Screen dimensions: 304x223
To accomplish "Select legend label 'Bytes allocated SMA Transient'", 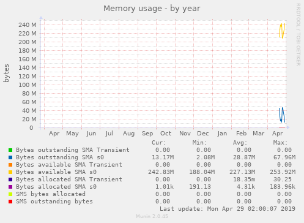I will pyautogui.click(x=69, y=180).
